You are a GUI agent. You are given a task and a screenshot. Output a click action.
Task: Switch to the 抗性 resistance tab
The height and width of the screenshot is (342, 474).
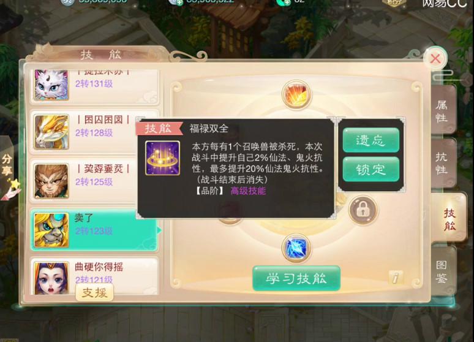point(442,163)
